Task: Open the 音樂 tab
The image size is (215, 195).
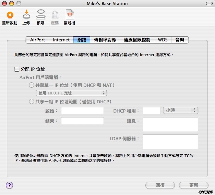Action: 180,40
